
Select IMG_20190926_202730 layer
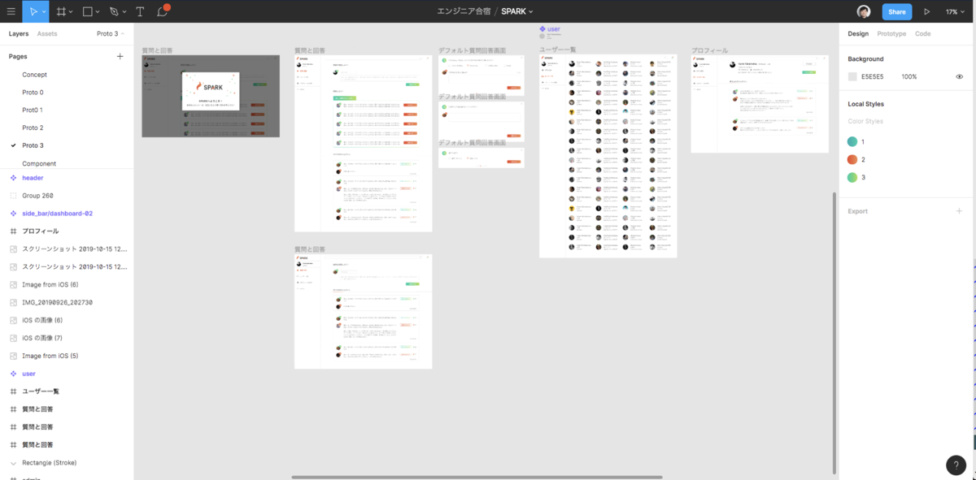pos(57,302)
